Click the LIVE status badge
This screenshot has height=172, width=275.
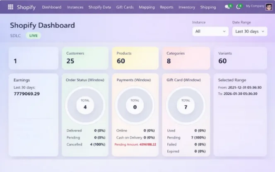tap(34, 36)
